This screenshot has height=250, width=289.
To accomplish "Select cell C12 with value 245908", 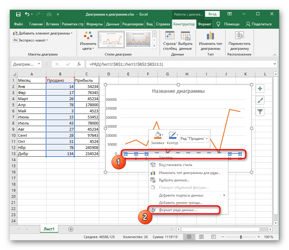I will [87, 147].
